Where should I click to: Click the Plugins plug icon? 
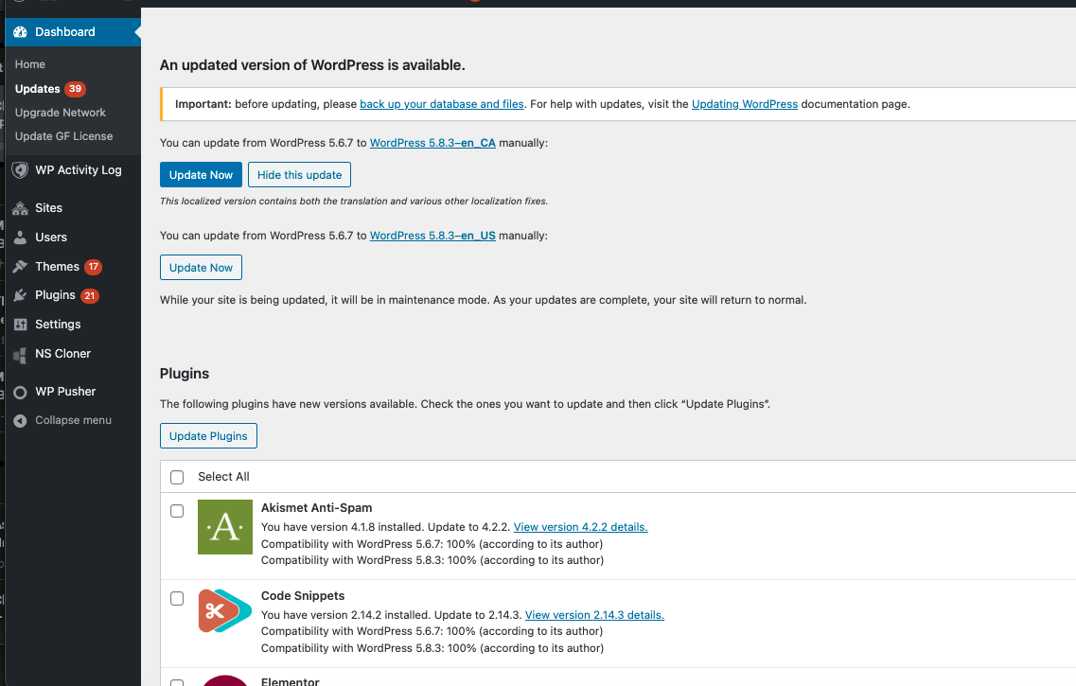point(21,295)
